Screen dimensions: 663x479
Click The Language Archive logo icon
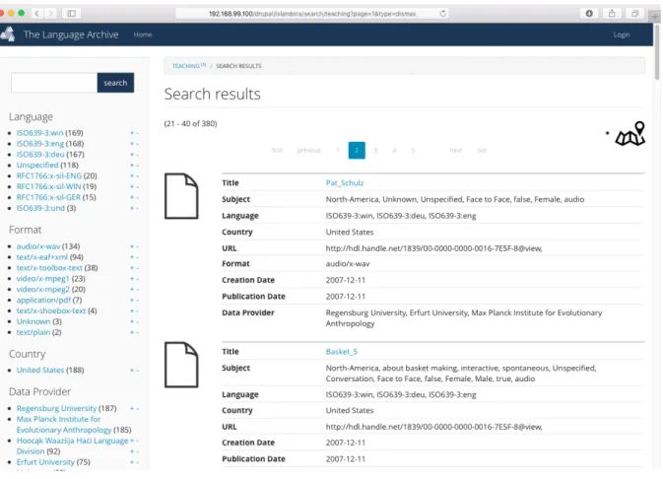click(x=8, y=34)
